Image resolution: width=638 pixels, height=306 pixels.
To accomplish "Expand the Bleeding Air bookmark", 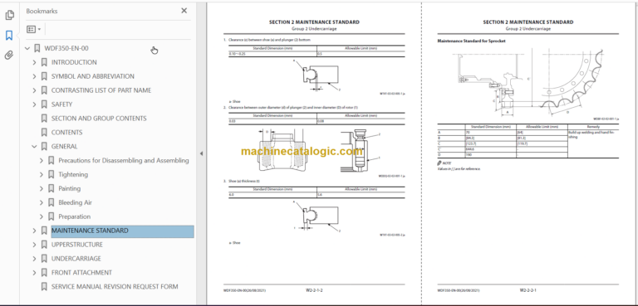I will (x=41, y=203).
